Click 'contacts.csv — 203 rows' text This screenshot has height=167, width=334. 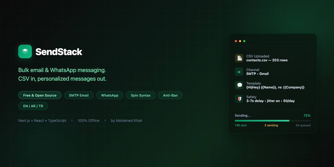tap(267, 60)
